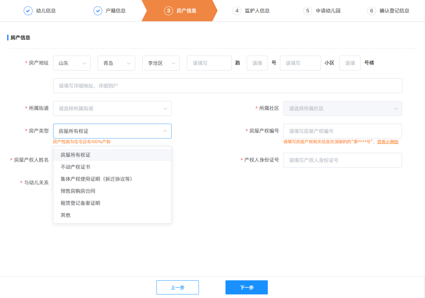Choose 集体产权使用证明 (拆迁协议等) option

[x=96, y=179]
